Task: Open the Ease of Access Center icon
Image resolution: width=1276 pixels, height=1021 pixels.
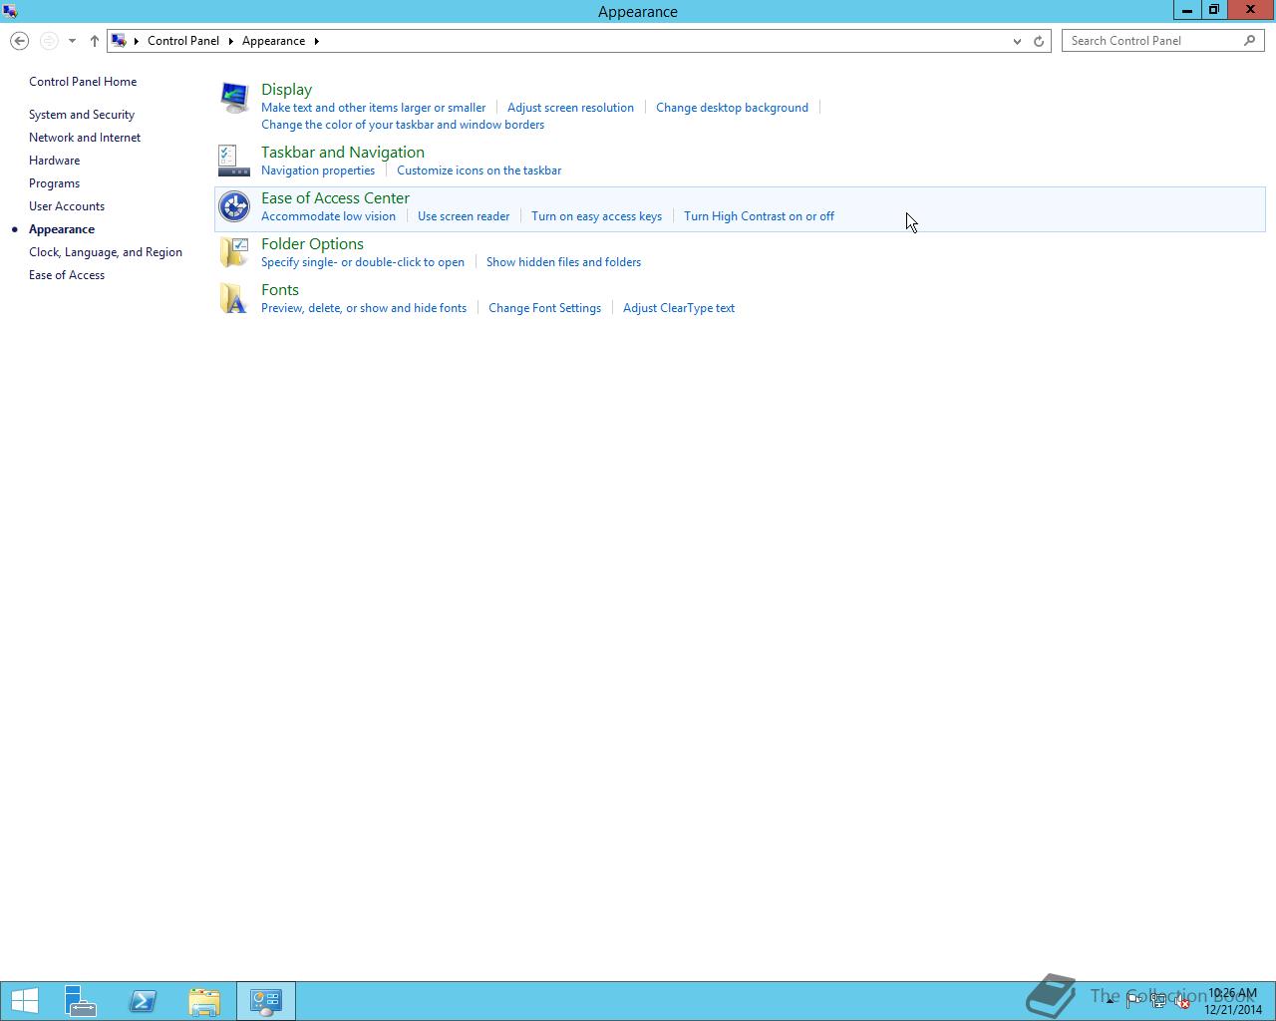Action: tap(234, 206)
